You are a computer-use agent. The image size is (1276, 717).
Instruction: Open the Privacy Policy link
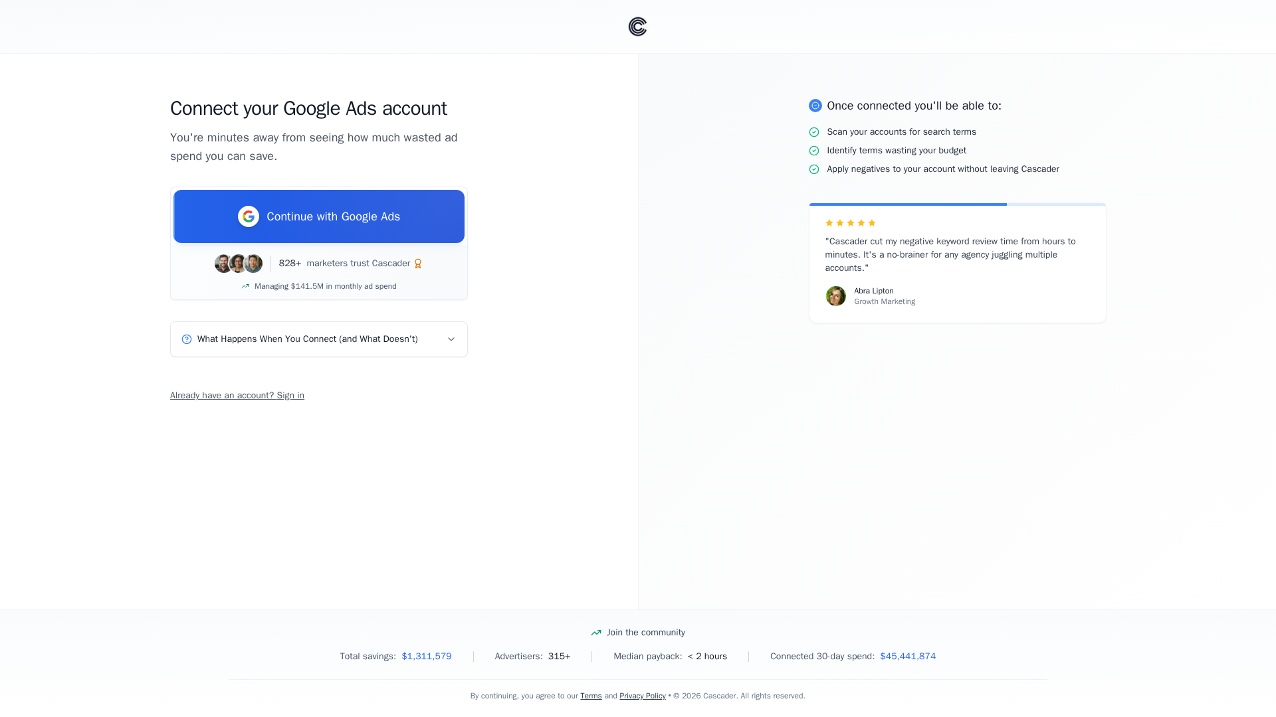tap(643, 696)
